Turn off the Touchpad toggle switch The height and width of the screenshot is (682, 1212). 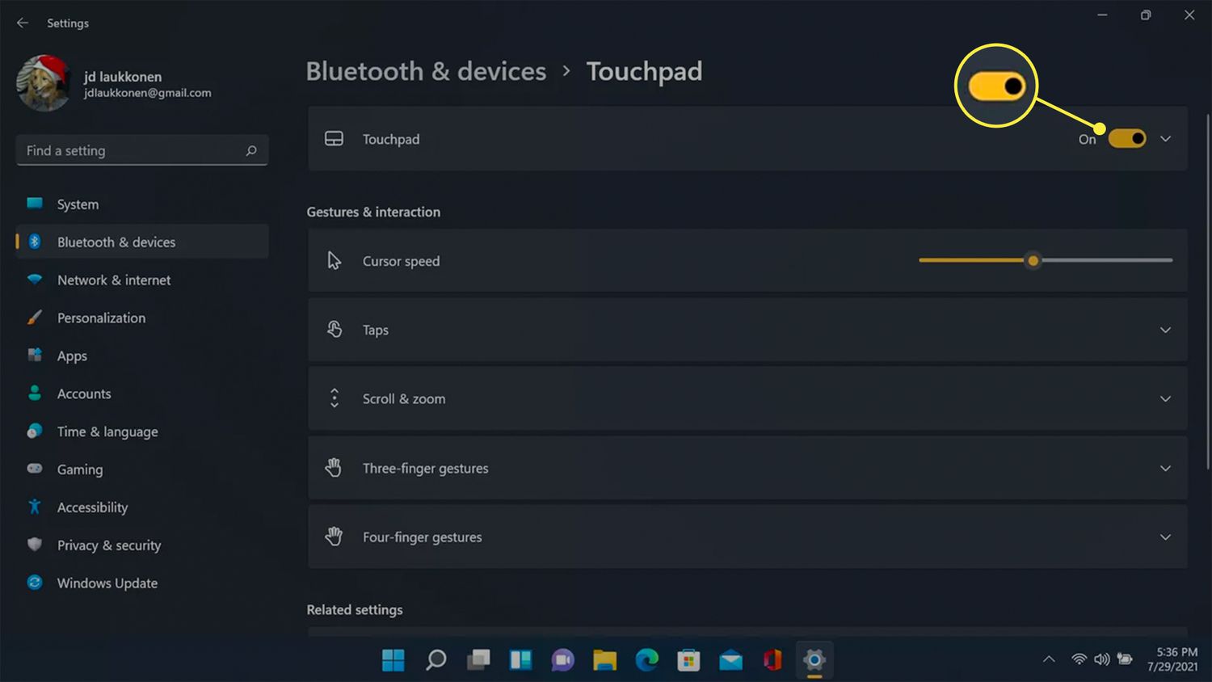click(1126, 139)
